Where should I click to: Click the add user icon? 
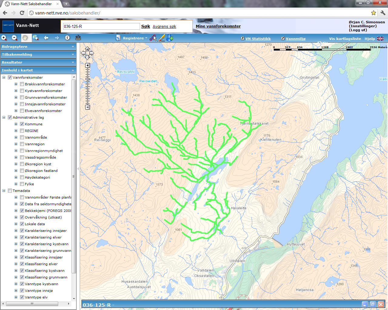pos(170,38)
